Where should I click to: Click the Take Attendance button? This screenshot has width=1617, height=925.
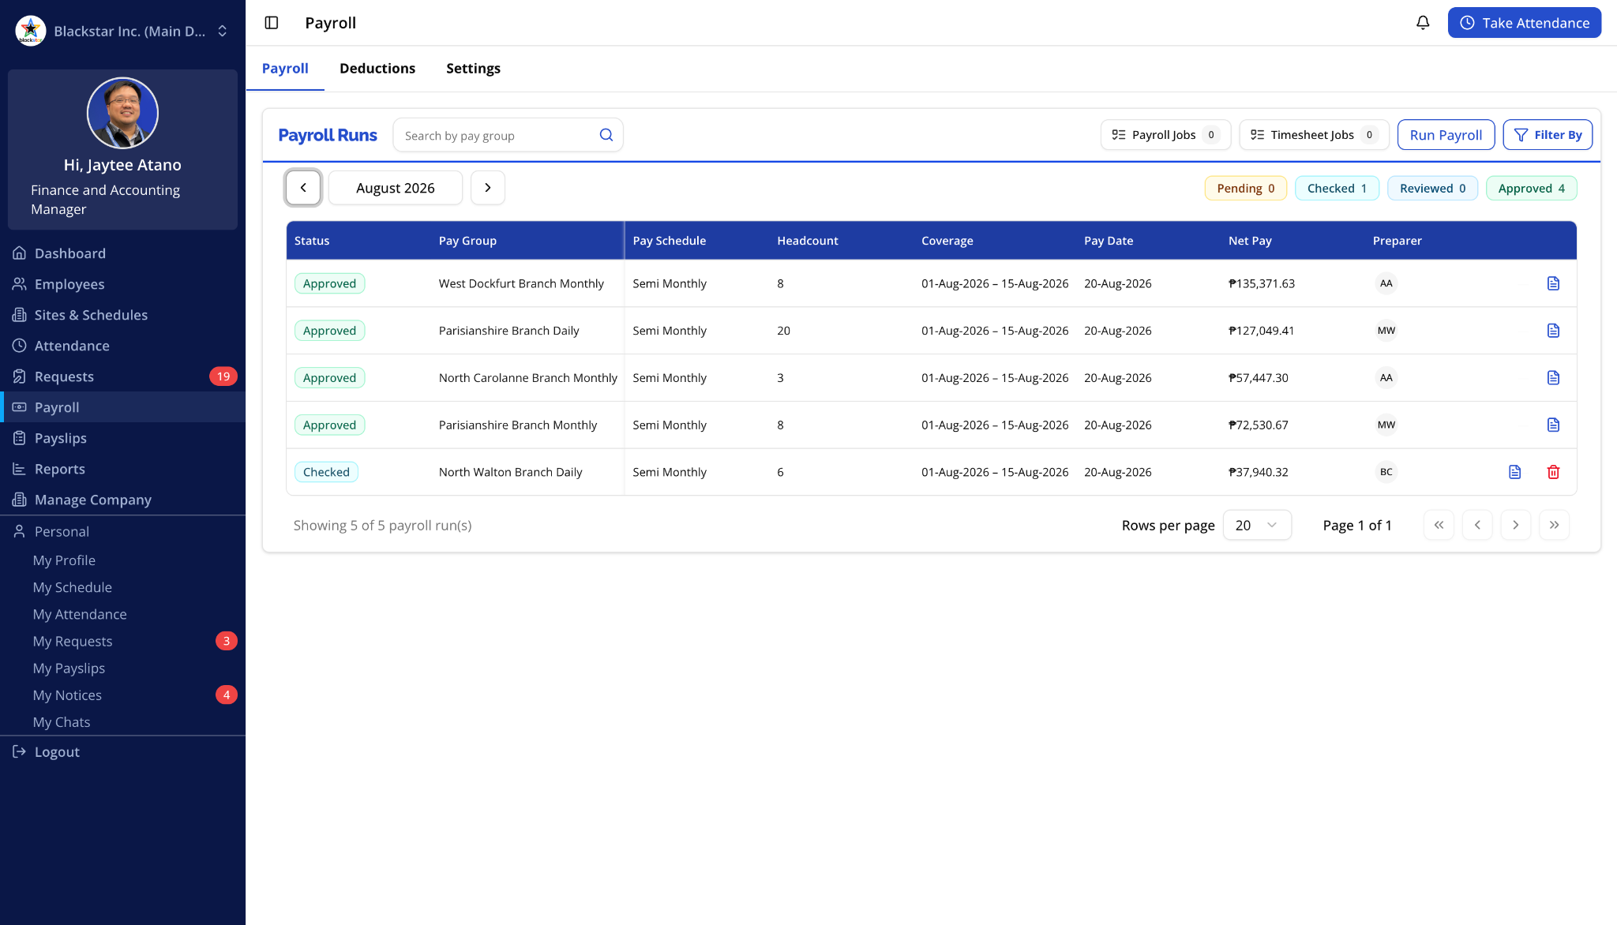point(1524,23)
